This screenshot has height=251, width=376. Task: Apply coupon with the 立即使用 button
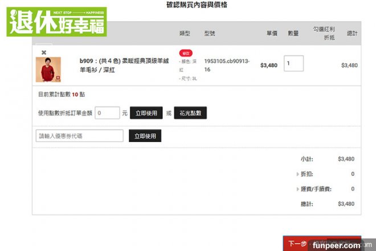(145, 136)
